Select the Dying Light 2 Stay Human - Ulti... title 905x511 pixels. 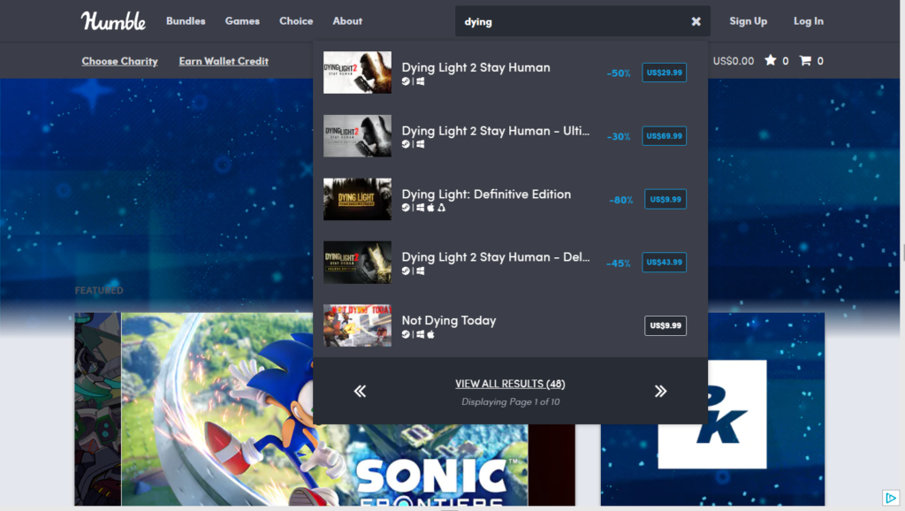coord(496,131)
